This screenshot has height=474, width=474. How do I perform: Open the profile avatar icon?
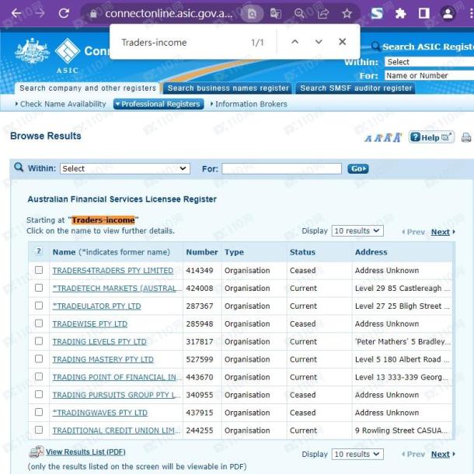(448, 13)
